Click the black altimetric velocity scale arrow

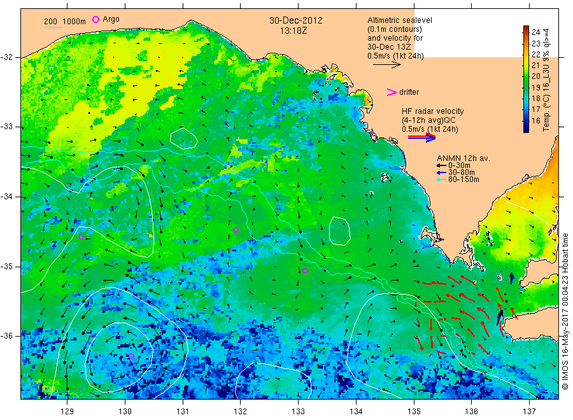(x=386, y=65)
